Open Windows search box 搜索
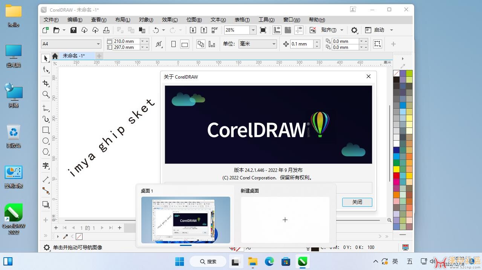This screenshot has width=482, height=270. (208, 261)
